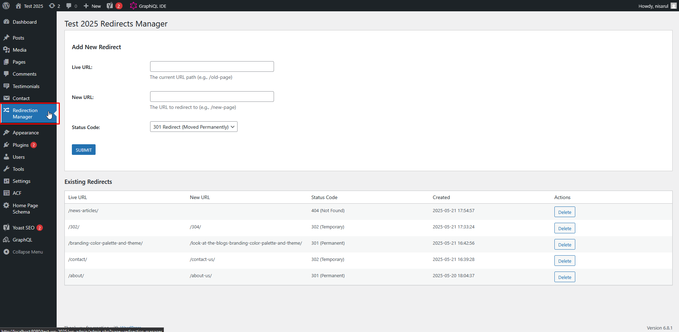The image size is (679, 332).
Task: Open the Status Code dropdown
Action: [193, 127]
